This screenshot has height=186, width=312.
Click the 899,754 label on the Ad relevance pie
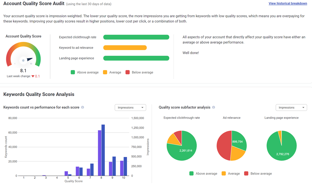tap(237, 142)
